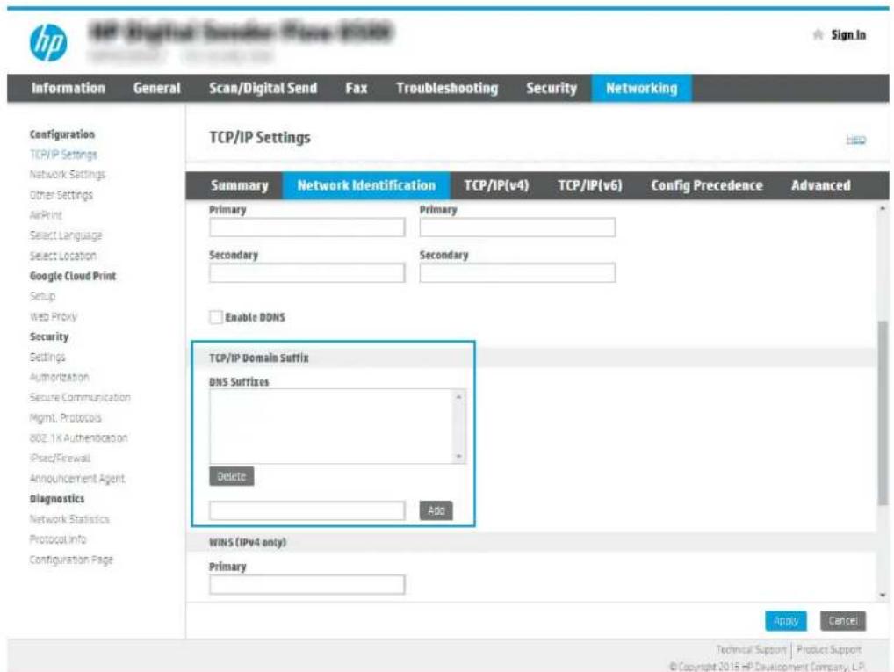This screenshot has height=672, width=894.
Task: Open AirPrint in sidebar
Action: point(46,215)
